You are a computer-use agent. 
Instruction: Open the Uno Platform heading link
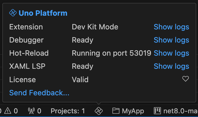43,13
